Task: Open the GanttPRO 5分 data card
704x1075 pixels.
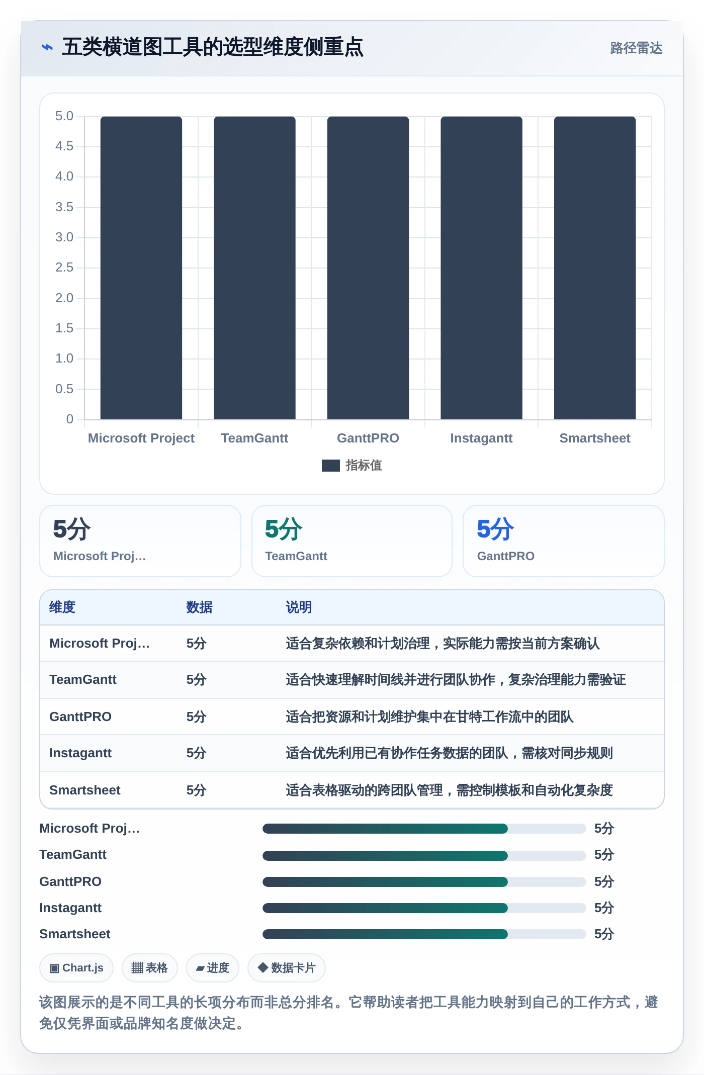Action: (564, 541)
